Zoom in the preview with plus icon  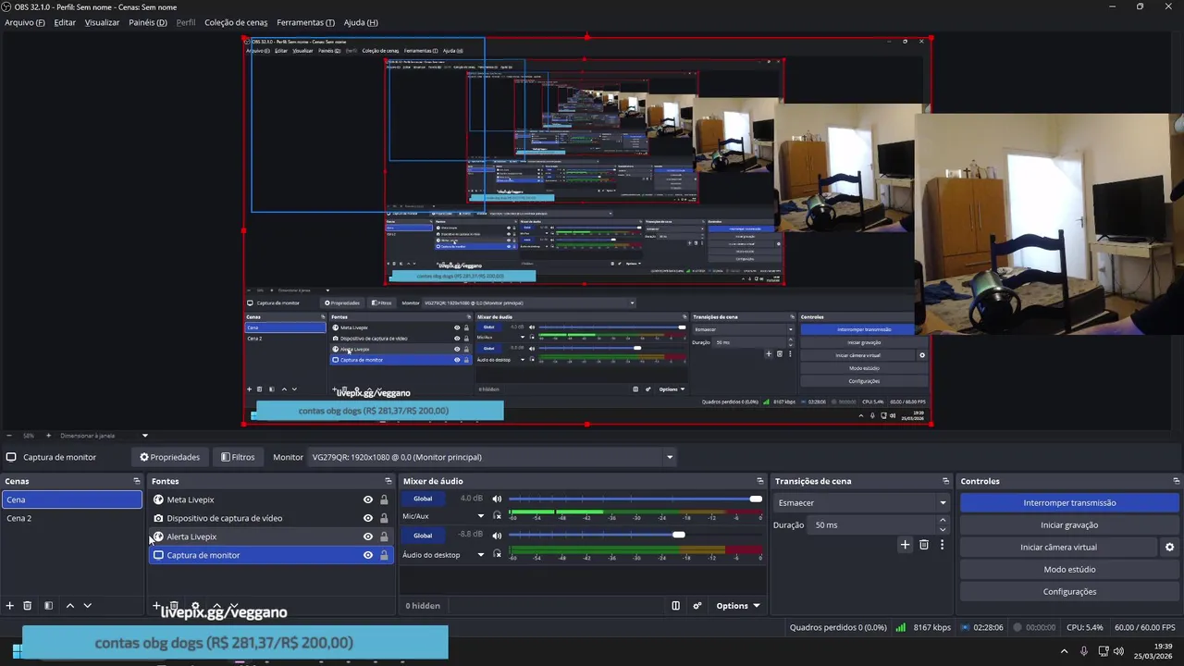(x=48, y=436)
